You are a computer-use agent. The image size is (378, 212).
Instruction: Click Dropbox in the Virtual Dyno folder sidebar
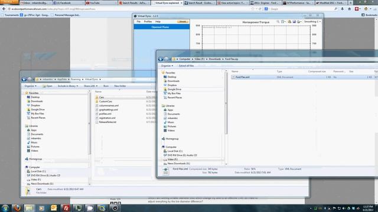click(35, 105)
